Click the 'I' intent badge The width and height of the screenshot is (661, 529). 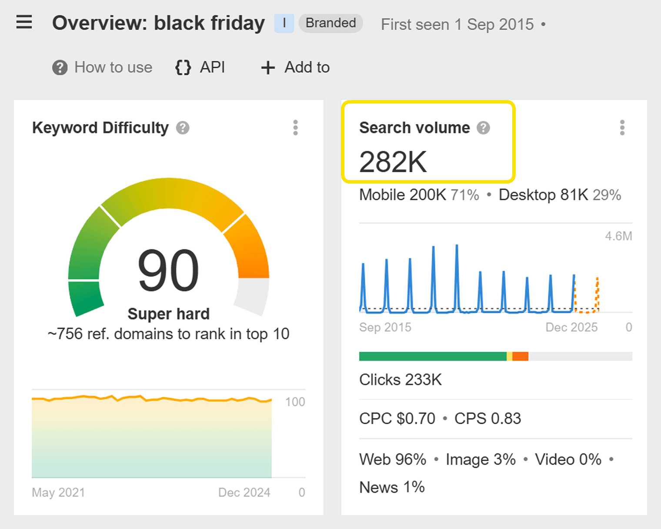coord(284,23)
